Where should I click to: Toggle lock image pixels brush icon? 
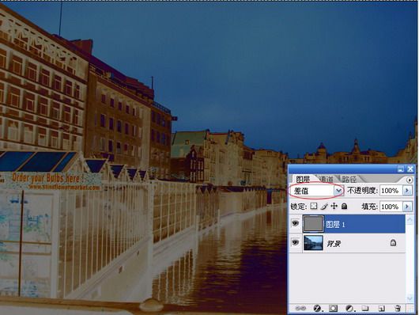click(324, 206)
